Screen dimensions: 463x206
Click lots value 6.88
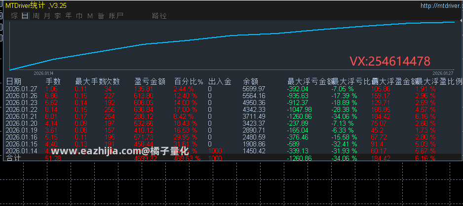click(x=51, y=96)
